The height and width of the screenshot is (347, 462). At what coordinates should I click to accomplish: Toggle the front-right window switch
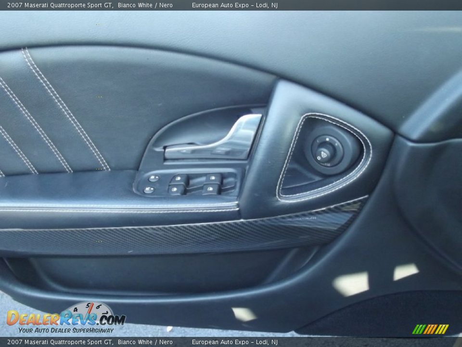(213, 178)
